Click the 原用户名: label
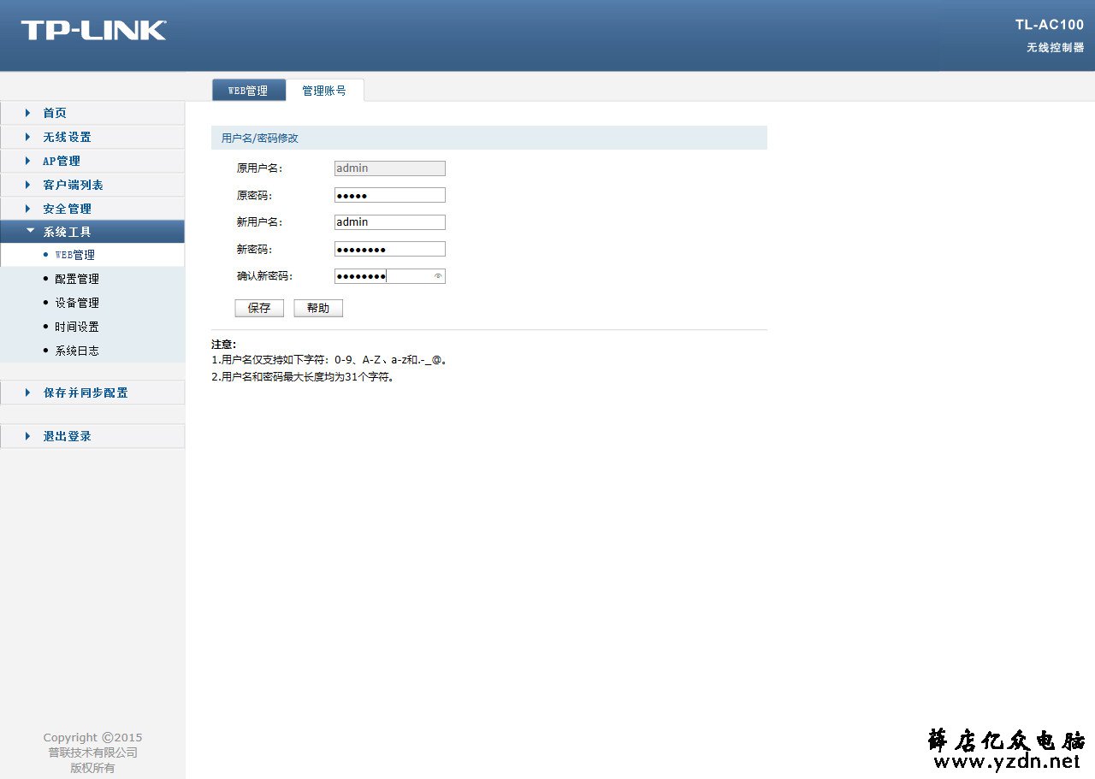The image size is (1095, 779). click(260, 168)
